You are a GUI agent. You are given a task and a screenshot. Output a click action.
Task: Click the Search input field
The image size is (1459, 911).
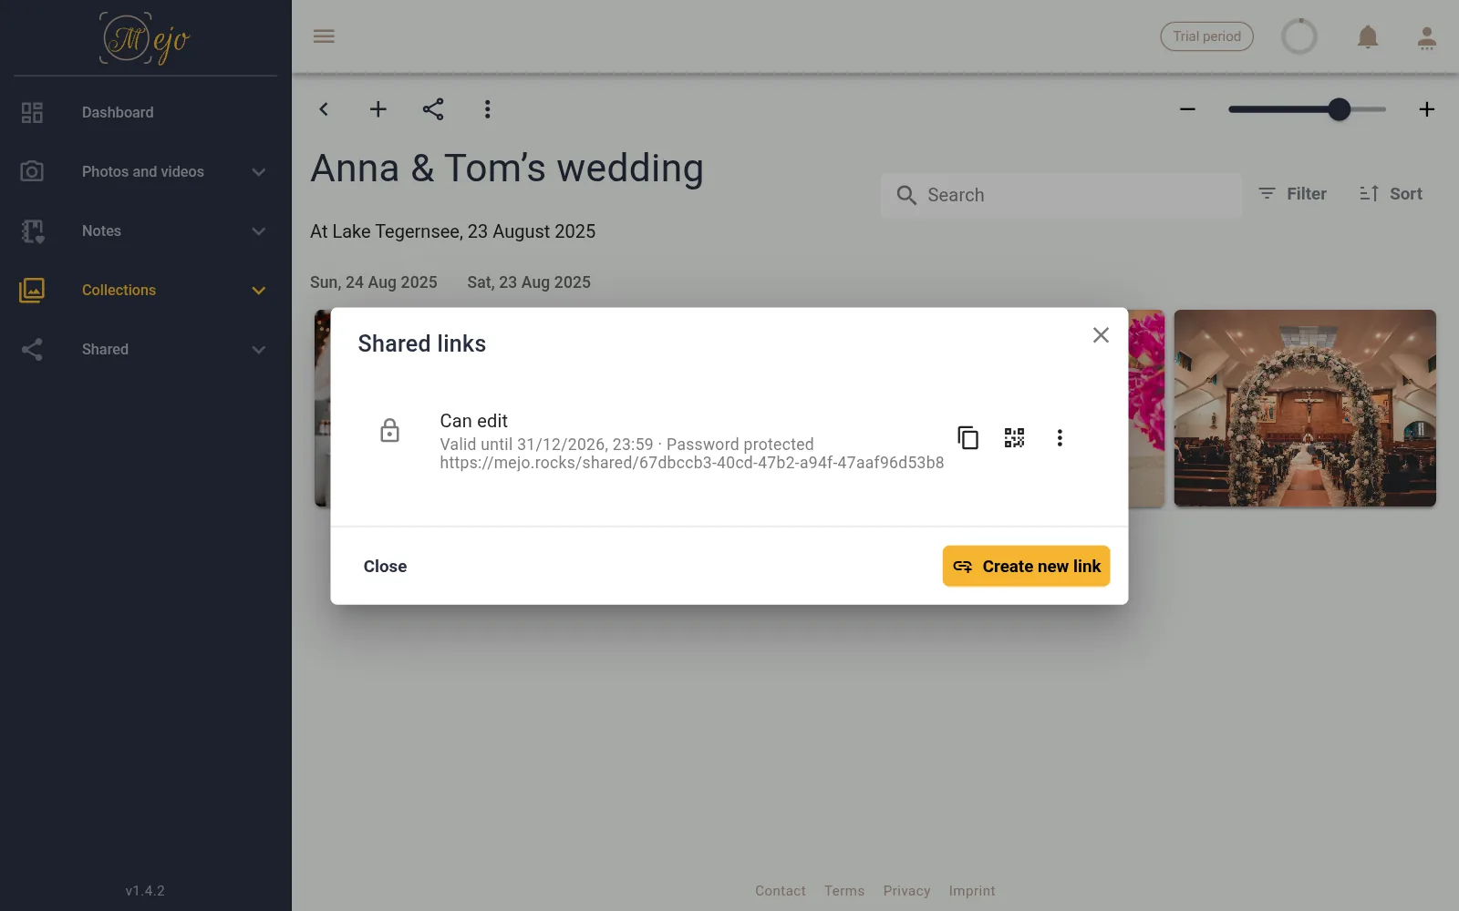point(1061,195)
